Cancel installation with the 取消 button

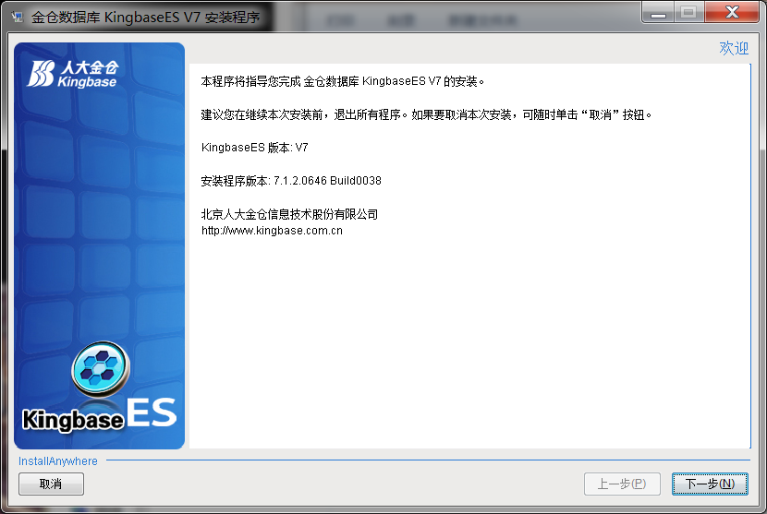pyautogui.click(x=51, y=484)
